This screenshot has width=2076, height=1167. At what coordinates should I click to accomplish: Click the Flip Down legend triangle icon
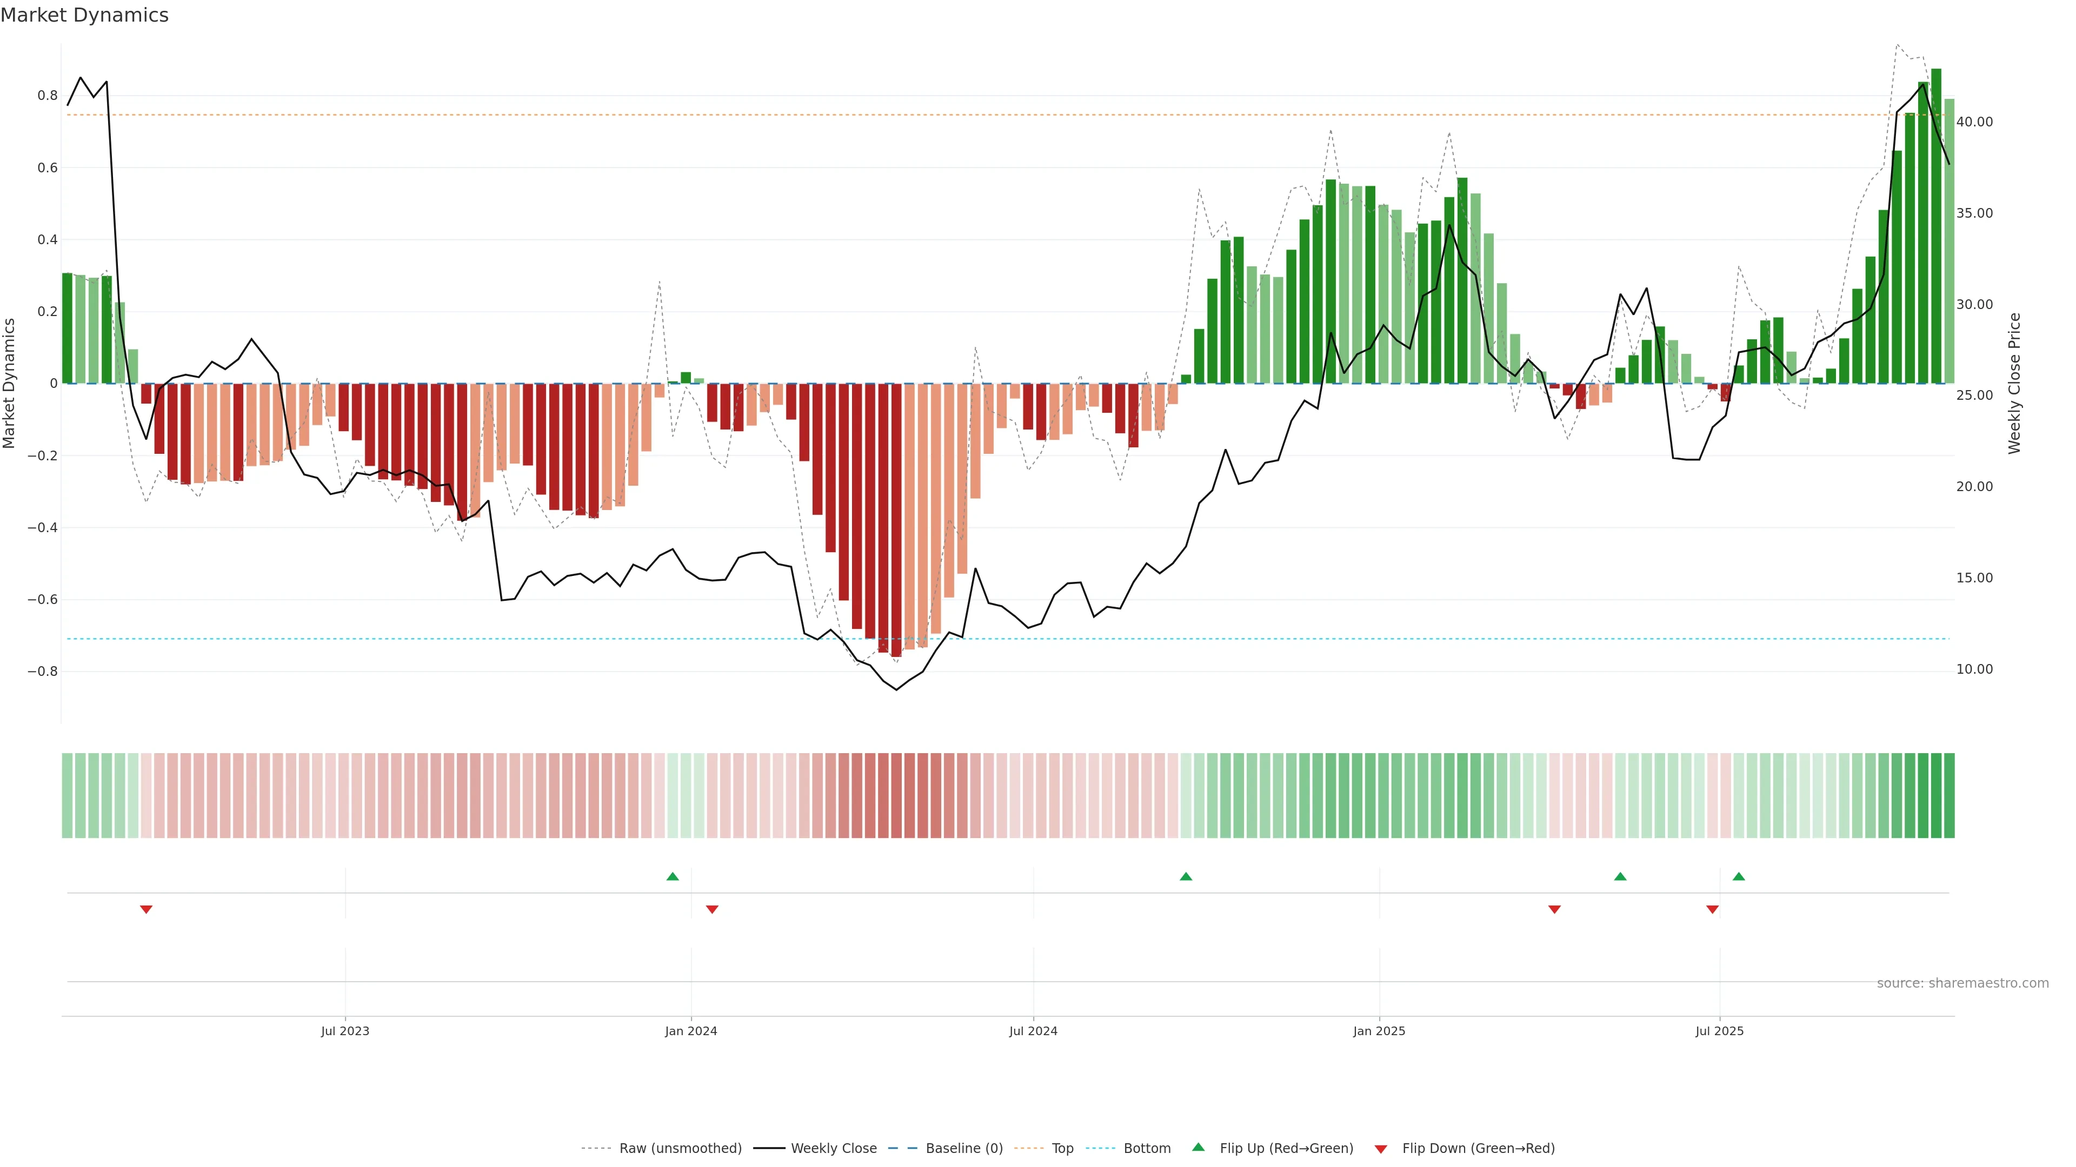[1381, 1149]
